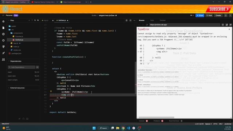Click the Share button
This screenshot has width=233, height=131.
[200, 15]
